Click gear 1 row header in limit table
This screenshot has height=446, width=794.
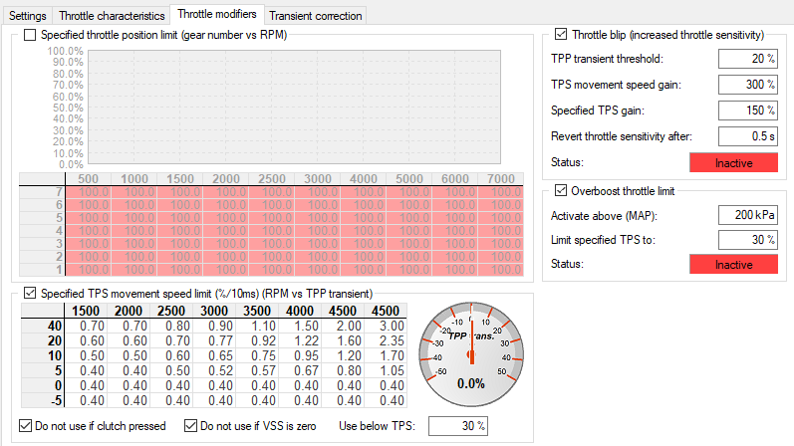[42, 270]
